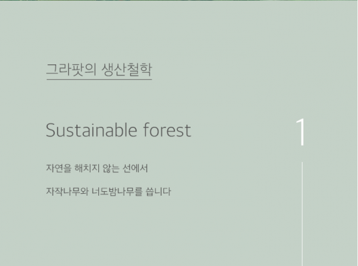
Task: Click the capital S starting Sustainable
Action: pos(51,130)
